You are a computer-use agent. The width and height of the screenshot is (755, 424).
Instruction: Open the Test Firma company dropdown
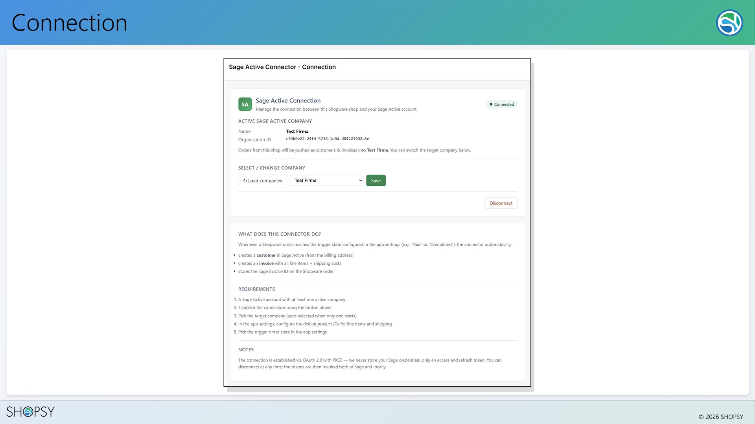pos(327,181)
